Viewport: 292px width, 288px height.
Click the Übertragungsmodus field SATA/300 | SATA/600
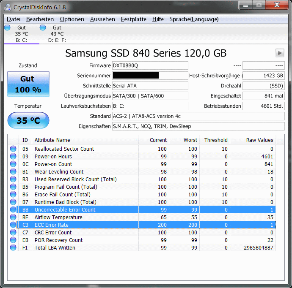[x=150, y=96]
